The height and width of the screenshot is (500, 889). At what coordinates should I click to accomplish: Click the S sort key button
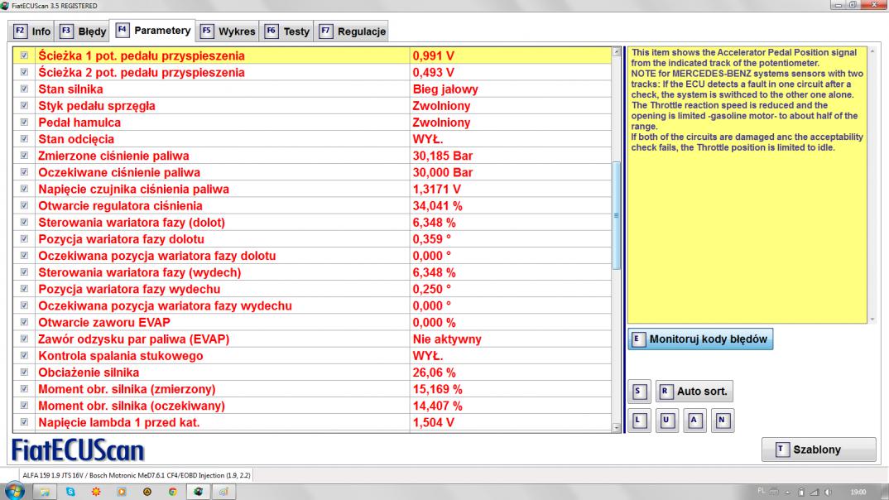tap(637, 390)
